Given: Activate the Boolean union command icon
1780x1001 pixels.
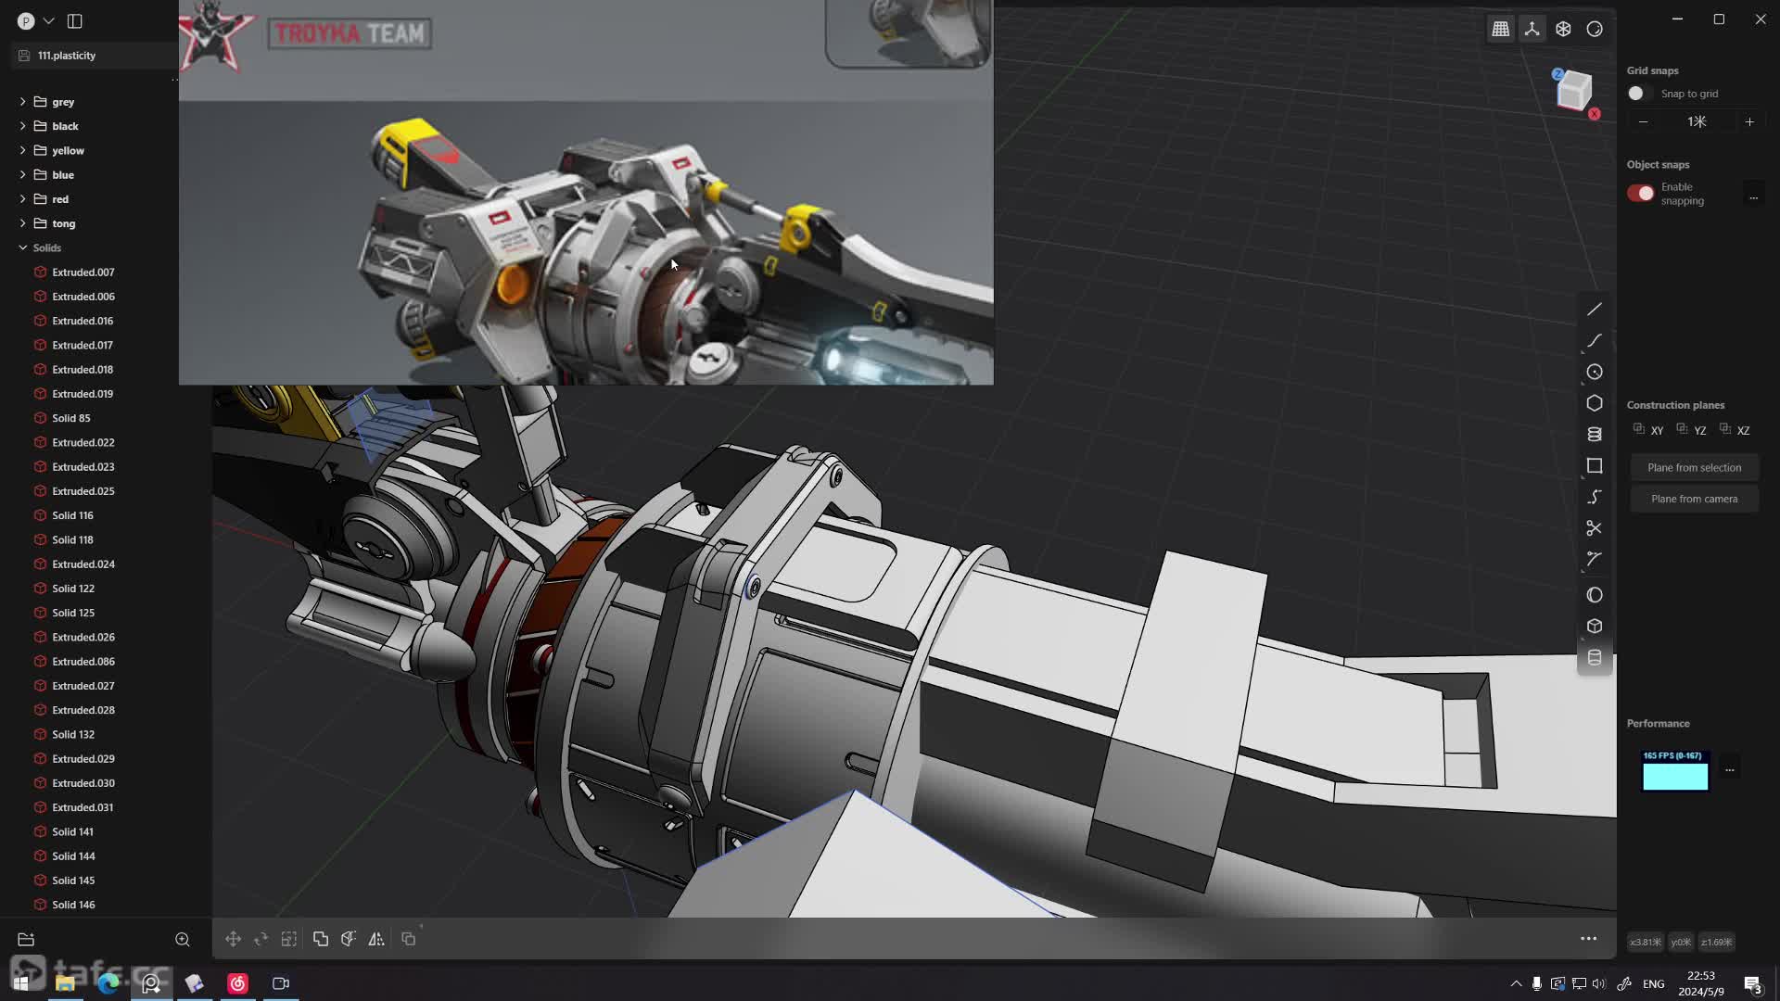Looking at the screenshot, I should click(x=321, y=939).
